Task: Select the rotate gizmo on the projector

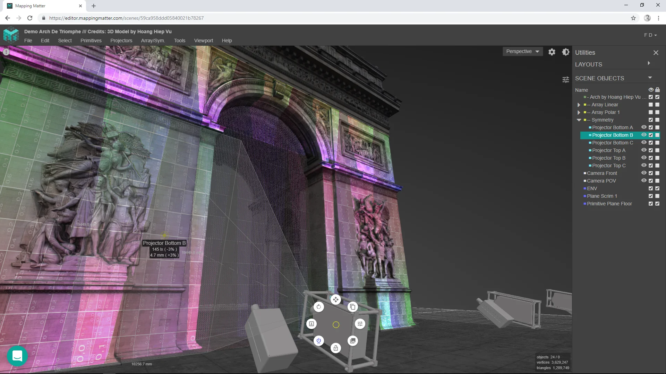Action: click(318, 307)
